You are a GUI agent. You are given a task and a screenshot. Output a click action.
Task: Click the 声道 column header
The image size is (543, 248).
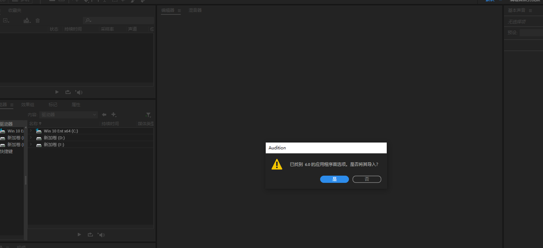[133, 29]
